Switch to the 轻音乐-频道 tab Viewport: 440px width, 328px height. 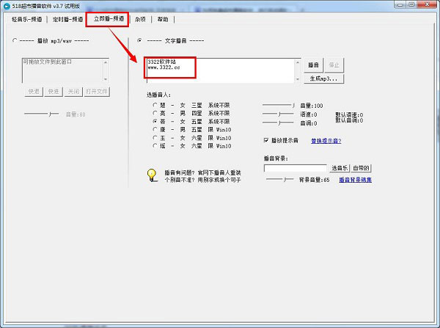[26, 19]
